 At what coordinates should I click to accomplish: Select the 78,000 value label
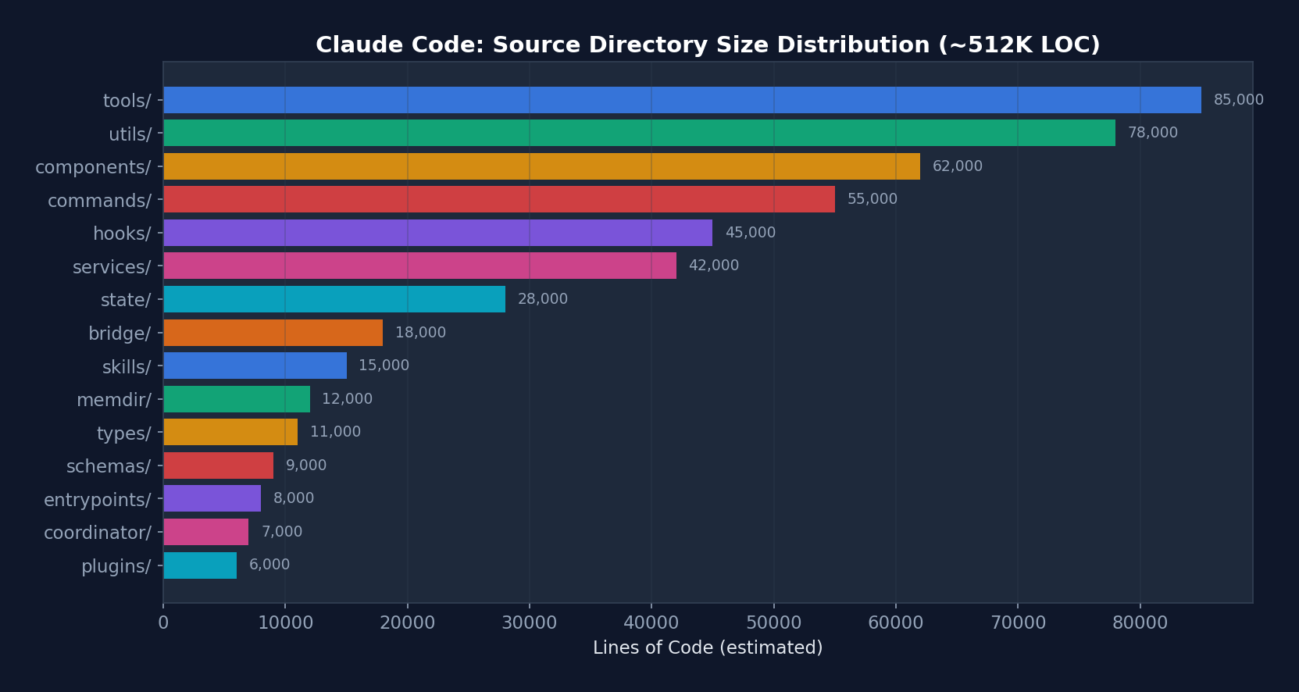click(x=1152, y=133)
